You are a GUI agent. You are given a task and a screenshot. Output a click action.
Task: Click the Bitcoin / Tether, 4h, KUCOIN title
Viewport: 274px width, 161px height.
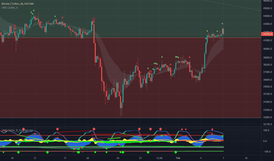(x=17, y=4)
